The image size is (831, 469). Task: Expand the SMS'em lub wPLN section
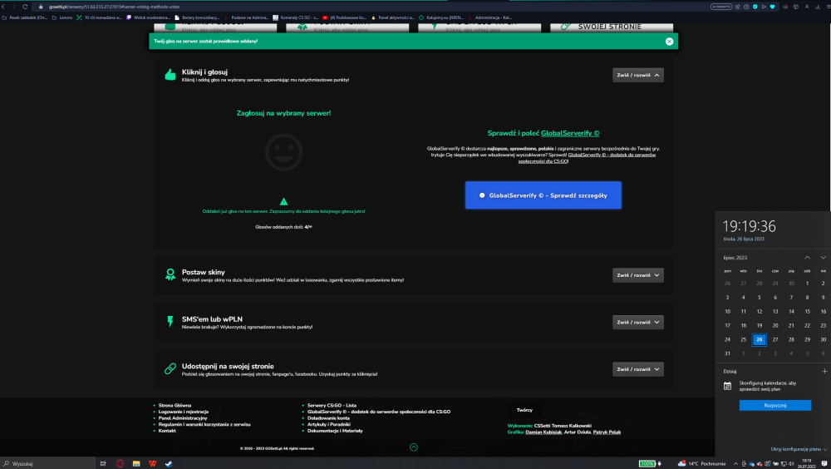tap(638, 323)
